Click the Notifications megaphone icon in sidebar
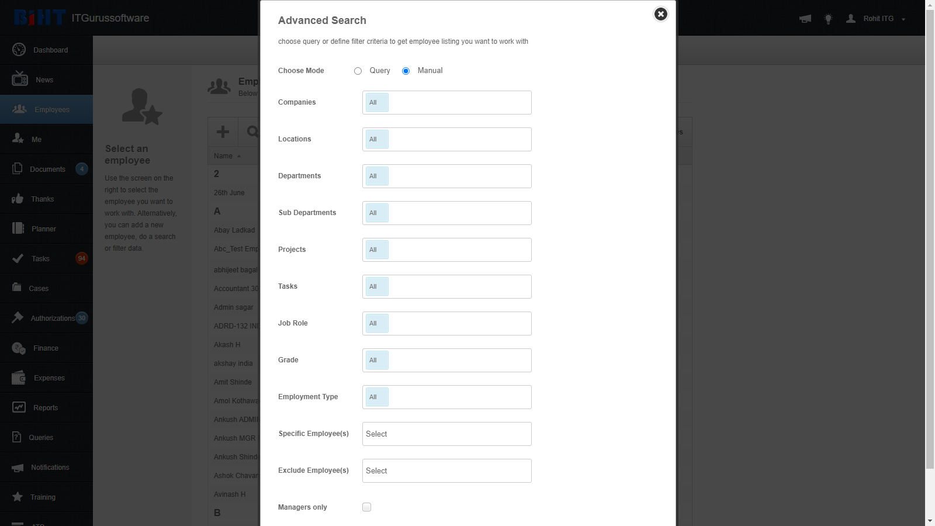Image resolution: width=935 pixels, height=526 pixels. click(x=18, y=468)
